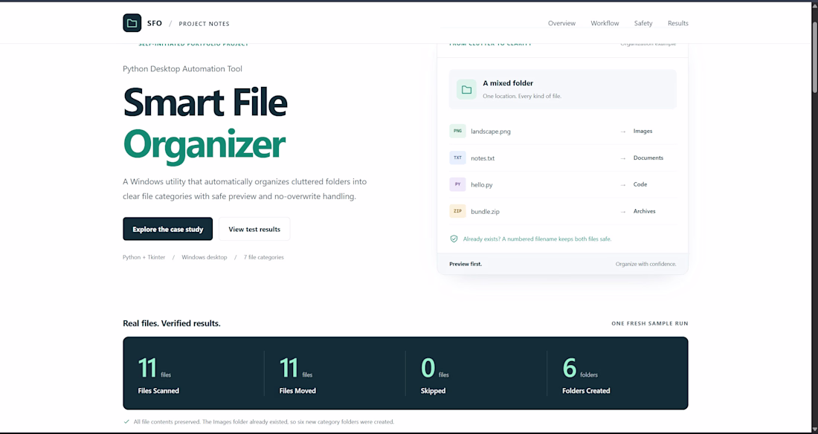Viewport: 818px width, 434px height.
Task: Click the Folders Created stat label
Action: (586, 391)
